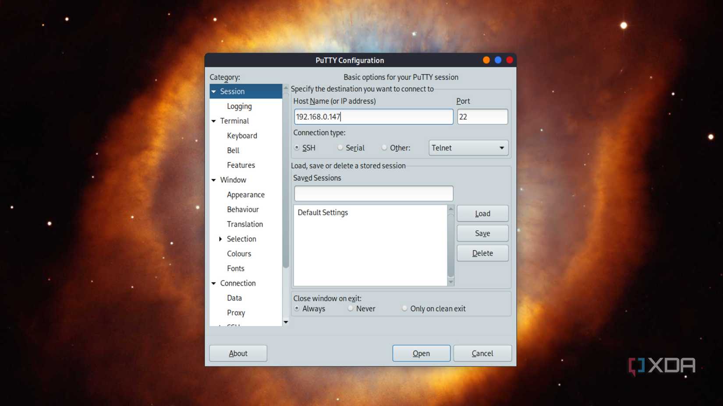Set close window on exit to Always
The image size is (723, 406).
297,308
